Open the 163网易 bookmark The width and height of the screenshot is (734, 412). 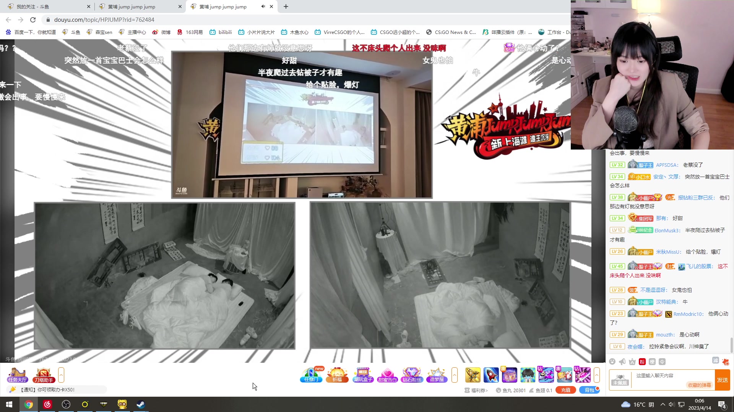tap(190, 32)
